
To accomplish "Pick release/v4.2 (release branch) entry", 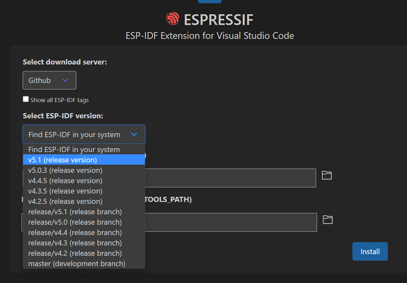I will pyautogui.click(x=84, y=253).
